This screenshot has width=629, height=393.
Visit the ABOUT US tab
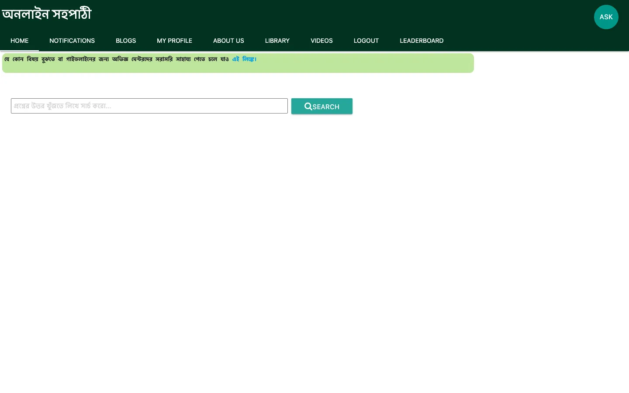tap(228, 41)
